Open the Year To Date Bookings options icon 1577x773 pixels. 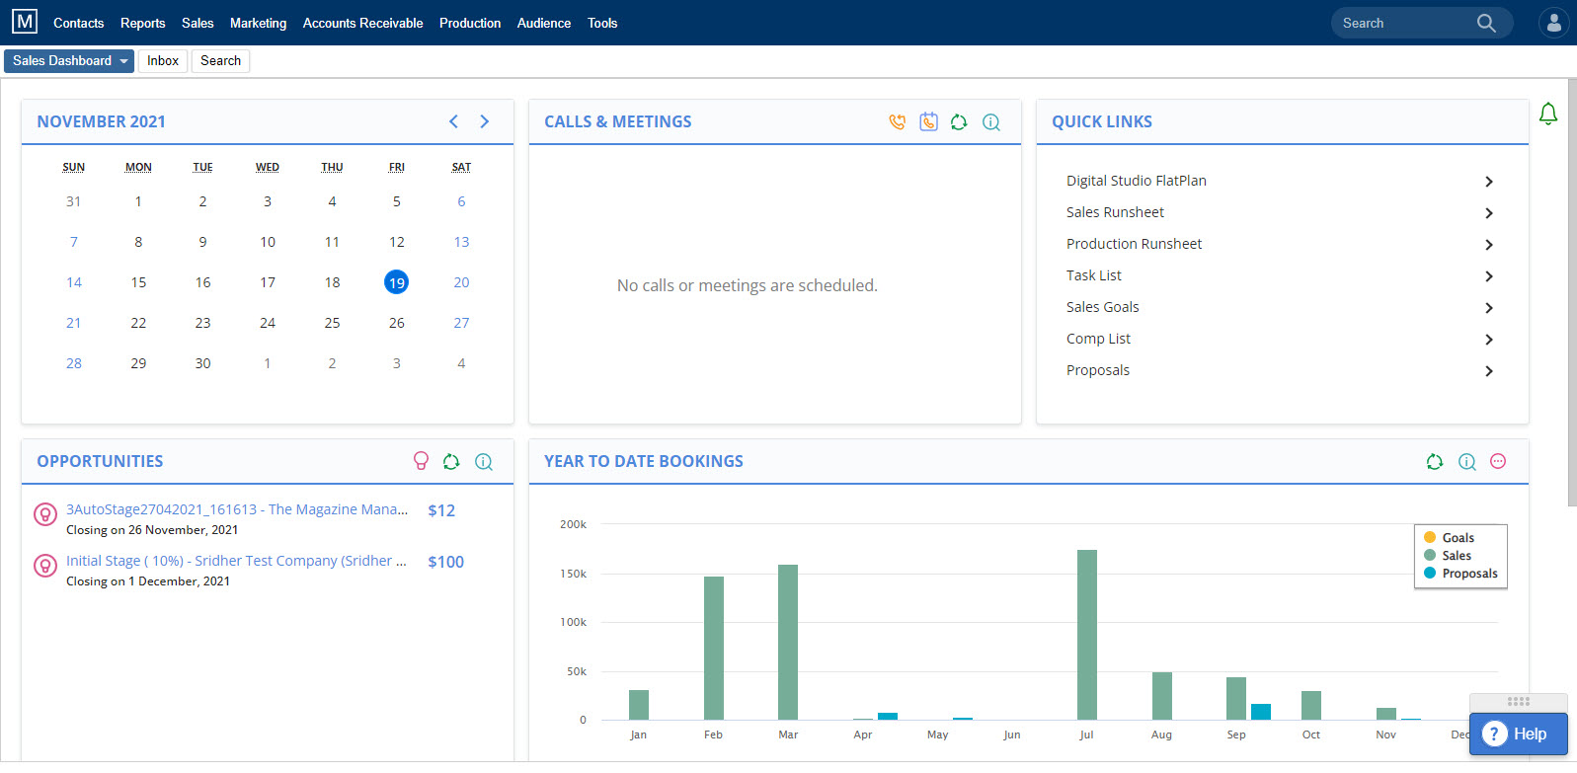1498,462
